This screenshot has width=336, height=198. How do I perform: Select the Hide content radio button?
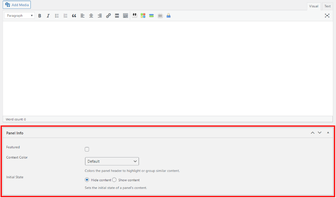tap(87, 180)
